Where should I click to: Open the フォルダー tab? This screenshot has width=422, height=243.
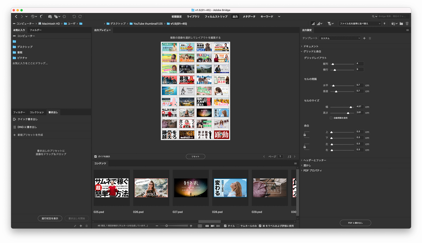[36, 30]
